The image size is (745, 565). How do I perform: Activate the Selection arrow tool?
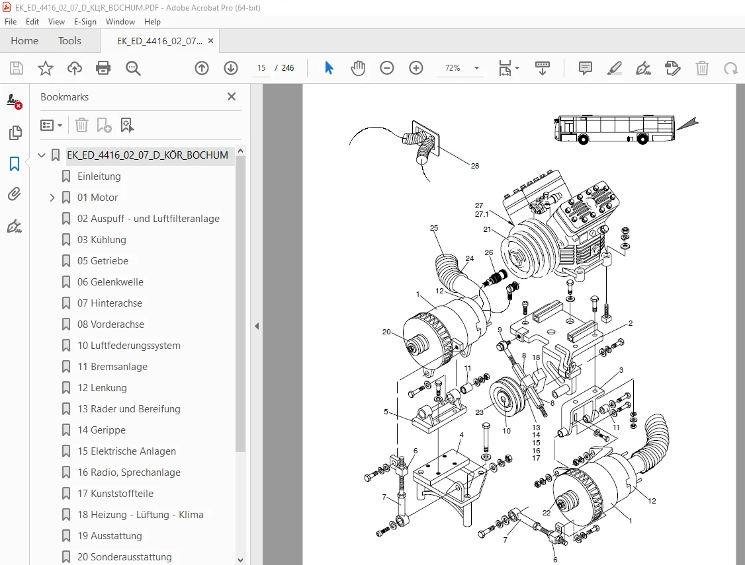(329, 68)
